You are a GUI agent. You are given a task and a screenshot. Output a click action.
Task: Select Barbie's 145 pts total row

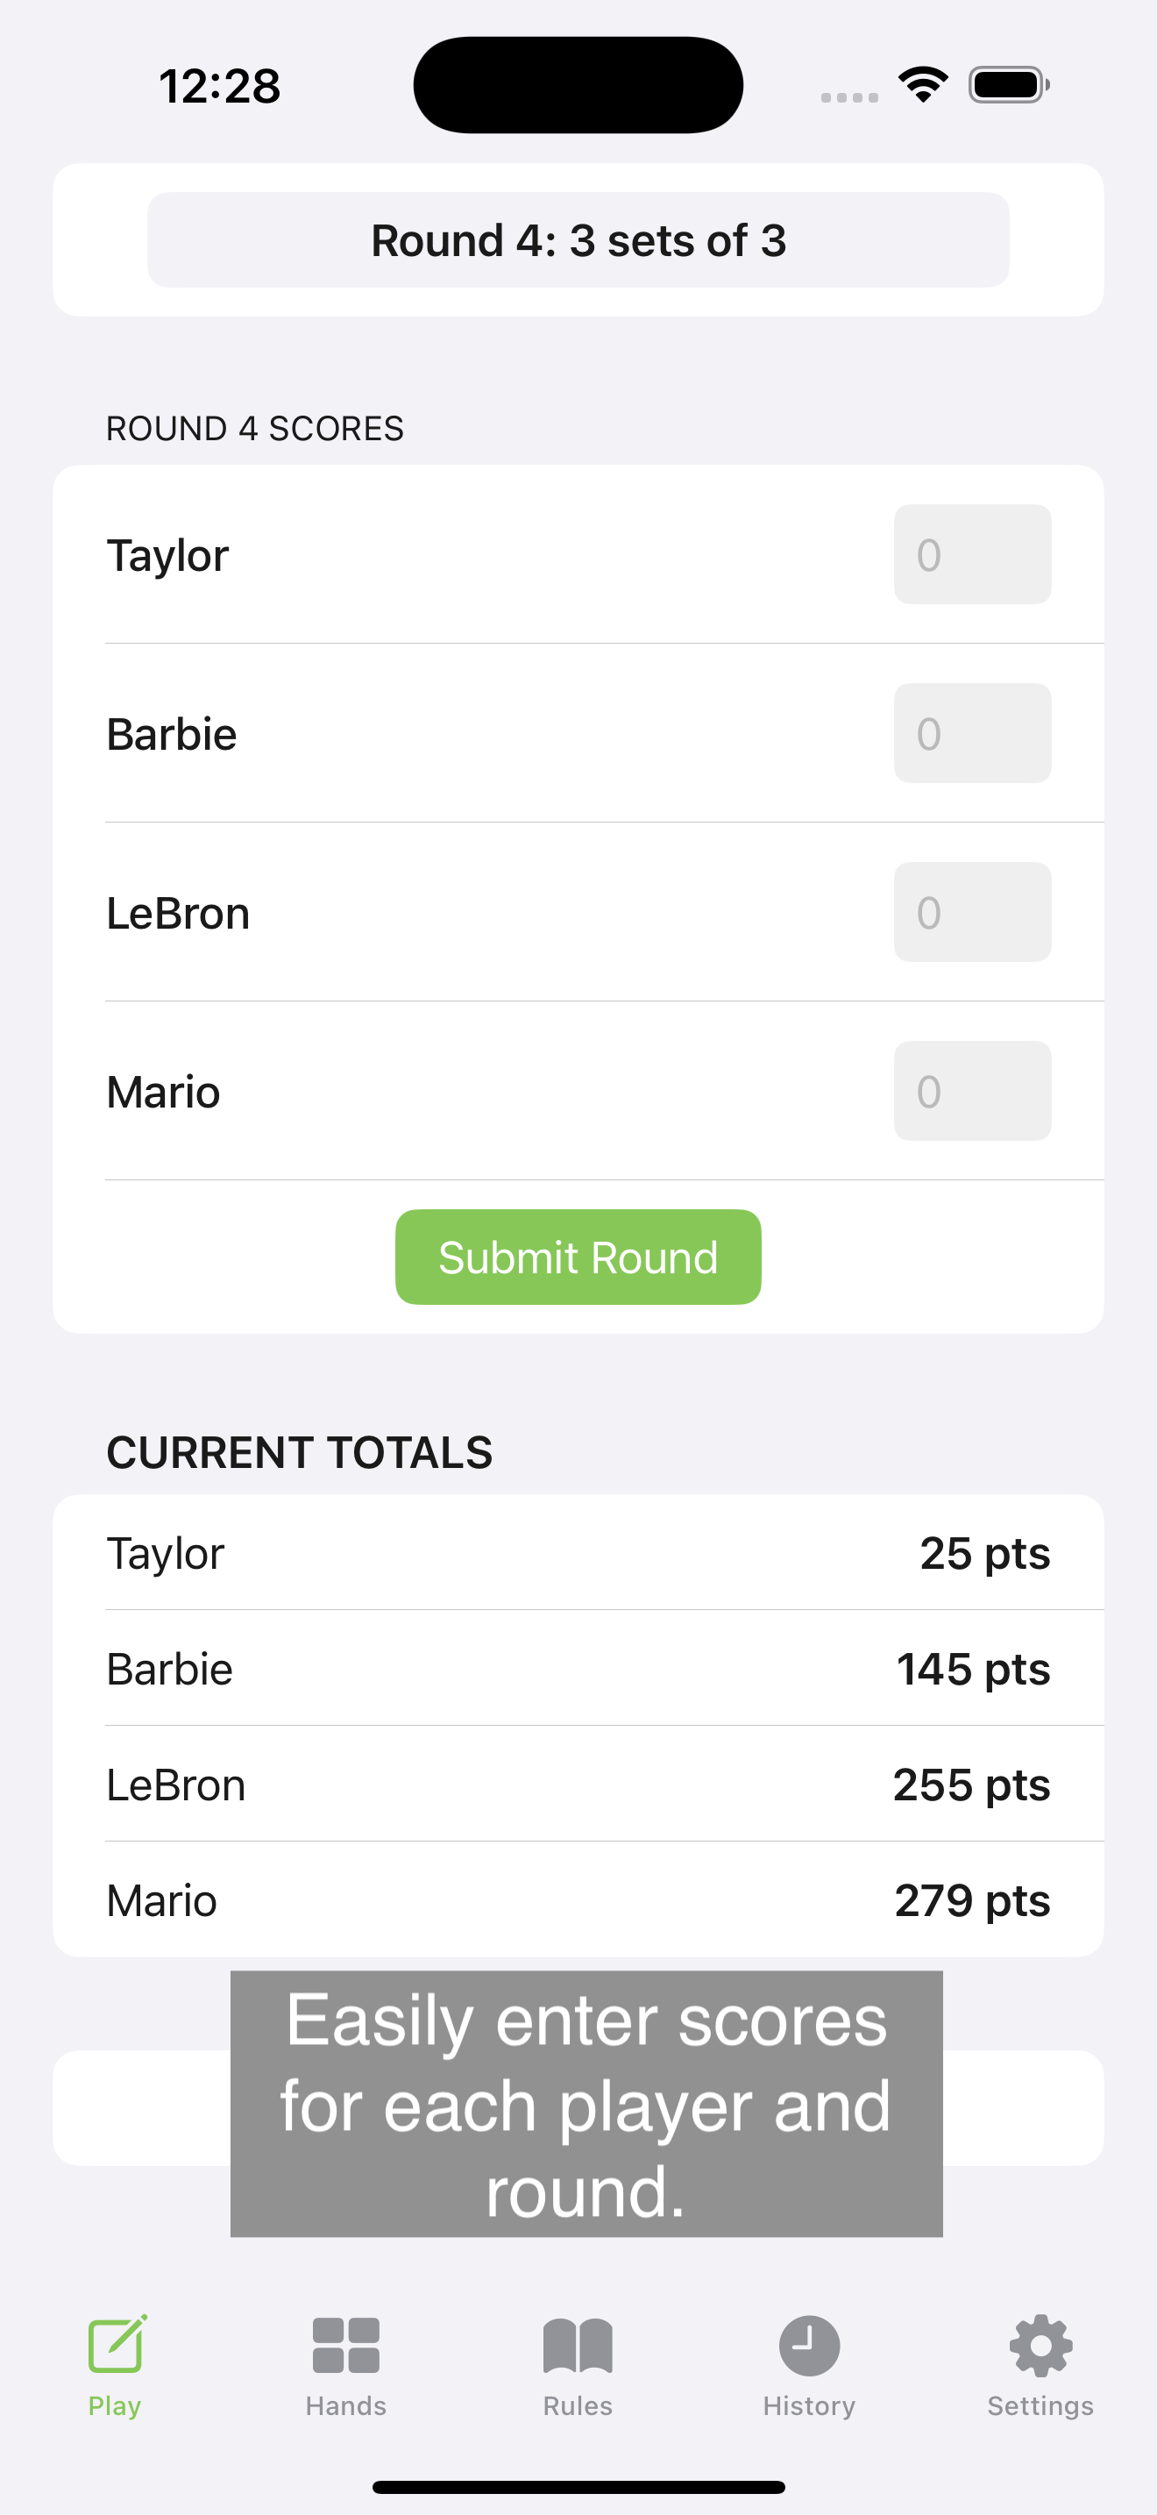(x=578, y=1668)
